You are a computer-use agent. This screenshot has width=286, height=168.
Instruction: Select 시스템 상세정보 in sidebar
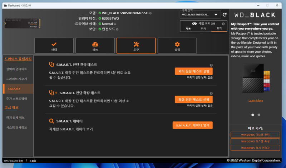[x=16, y=128]
